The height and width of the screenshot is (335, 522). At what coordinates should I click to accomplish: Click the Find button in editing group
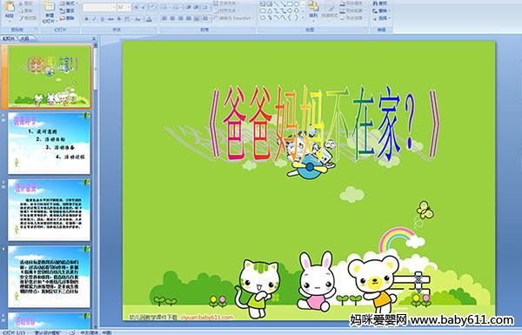pyautogui.click(x=379, y=3)
